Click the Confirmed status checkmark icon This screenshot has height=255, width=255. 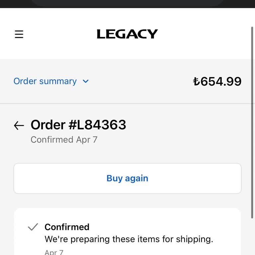click(33, 227)
